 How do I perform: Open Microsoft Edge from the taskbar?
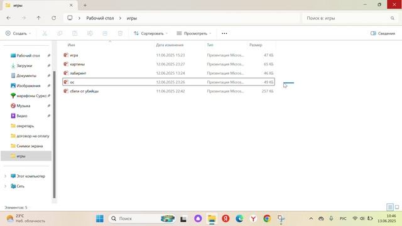point(239,218)
